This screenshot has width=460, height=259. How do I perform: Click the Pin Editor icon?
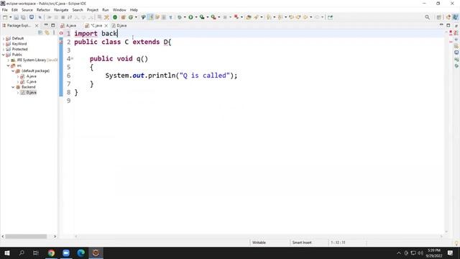point(331,17)
